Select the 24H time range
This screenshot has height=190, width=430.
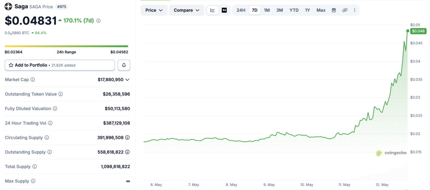[241, 10]
